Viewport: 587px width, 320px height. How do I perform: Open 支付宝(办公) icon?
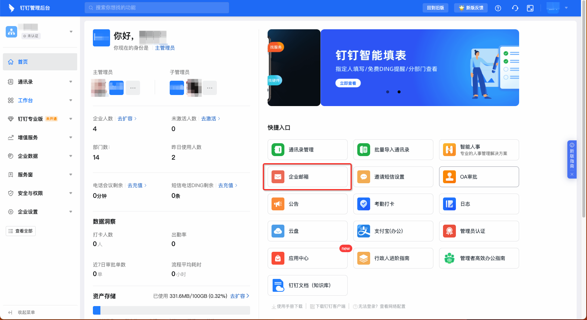point(364,231)
